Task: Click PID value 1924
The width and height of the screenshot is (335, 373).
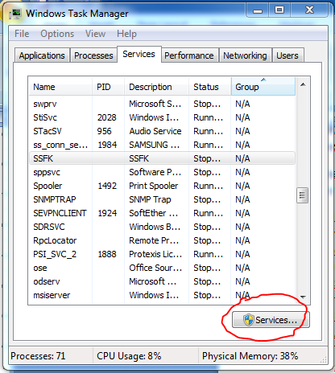Action: point(107,213)
